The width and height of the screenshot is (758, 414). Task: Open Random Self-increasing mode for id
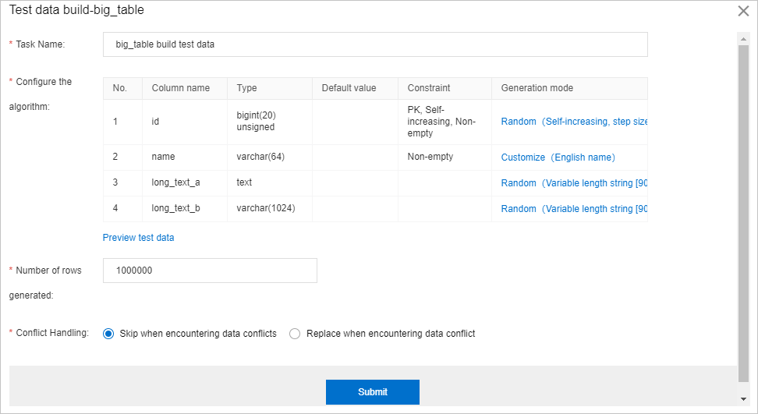click(574, 122)
